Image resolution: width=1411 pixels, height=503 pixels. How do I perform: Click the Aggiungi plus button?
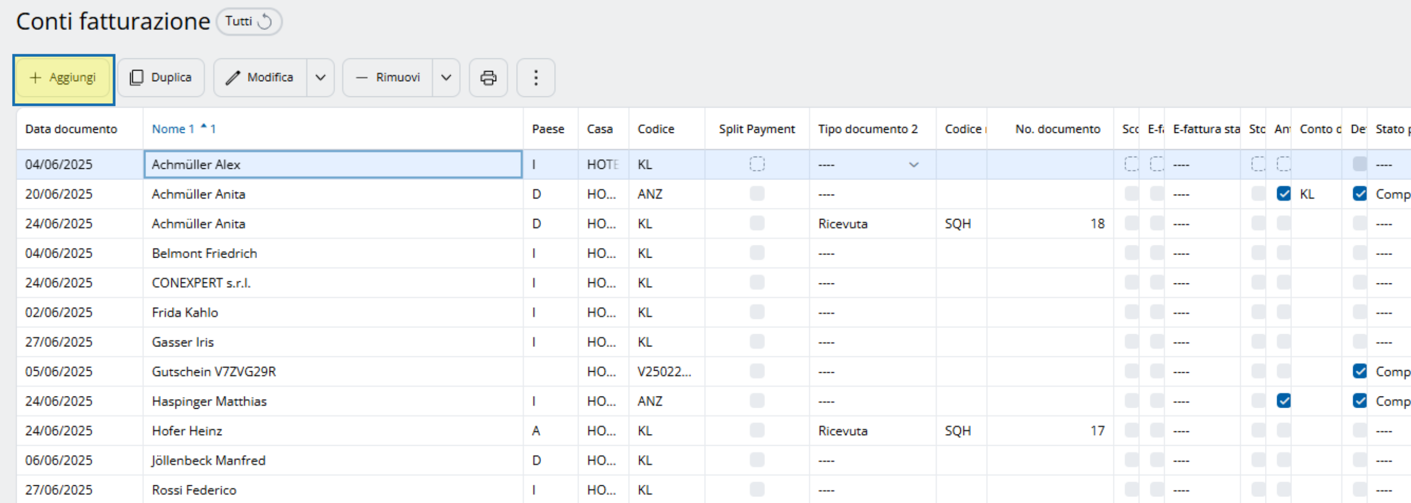pos(63,78)
